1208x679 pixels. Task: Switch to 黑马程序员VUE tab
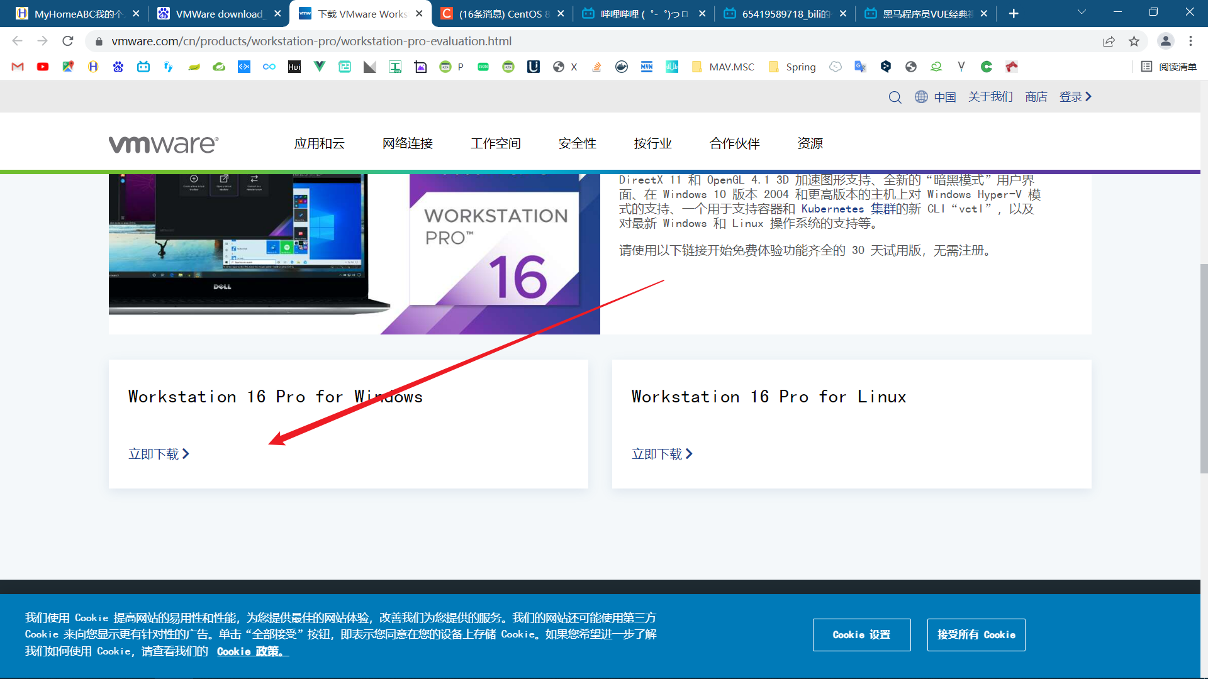[x=925, y=14]
